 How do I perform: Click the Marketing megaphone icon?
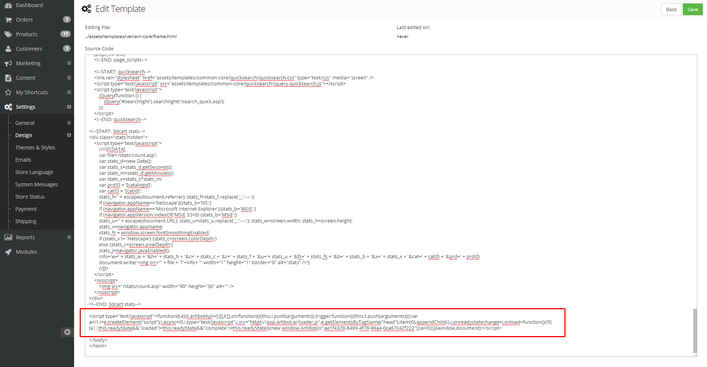(x=8, y=63)
